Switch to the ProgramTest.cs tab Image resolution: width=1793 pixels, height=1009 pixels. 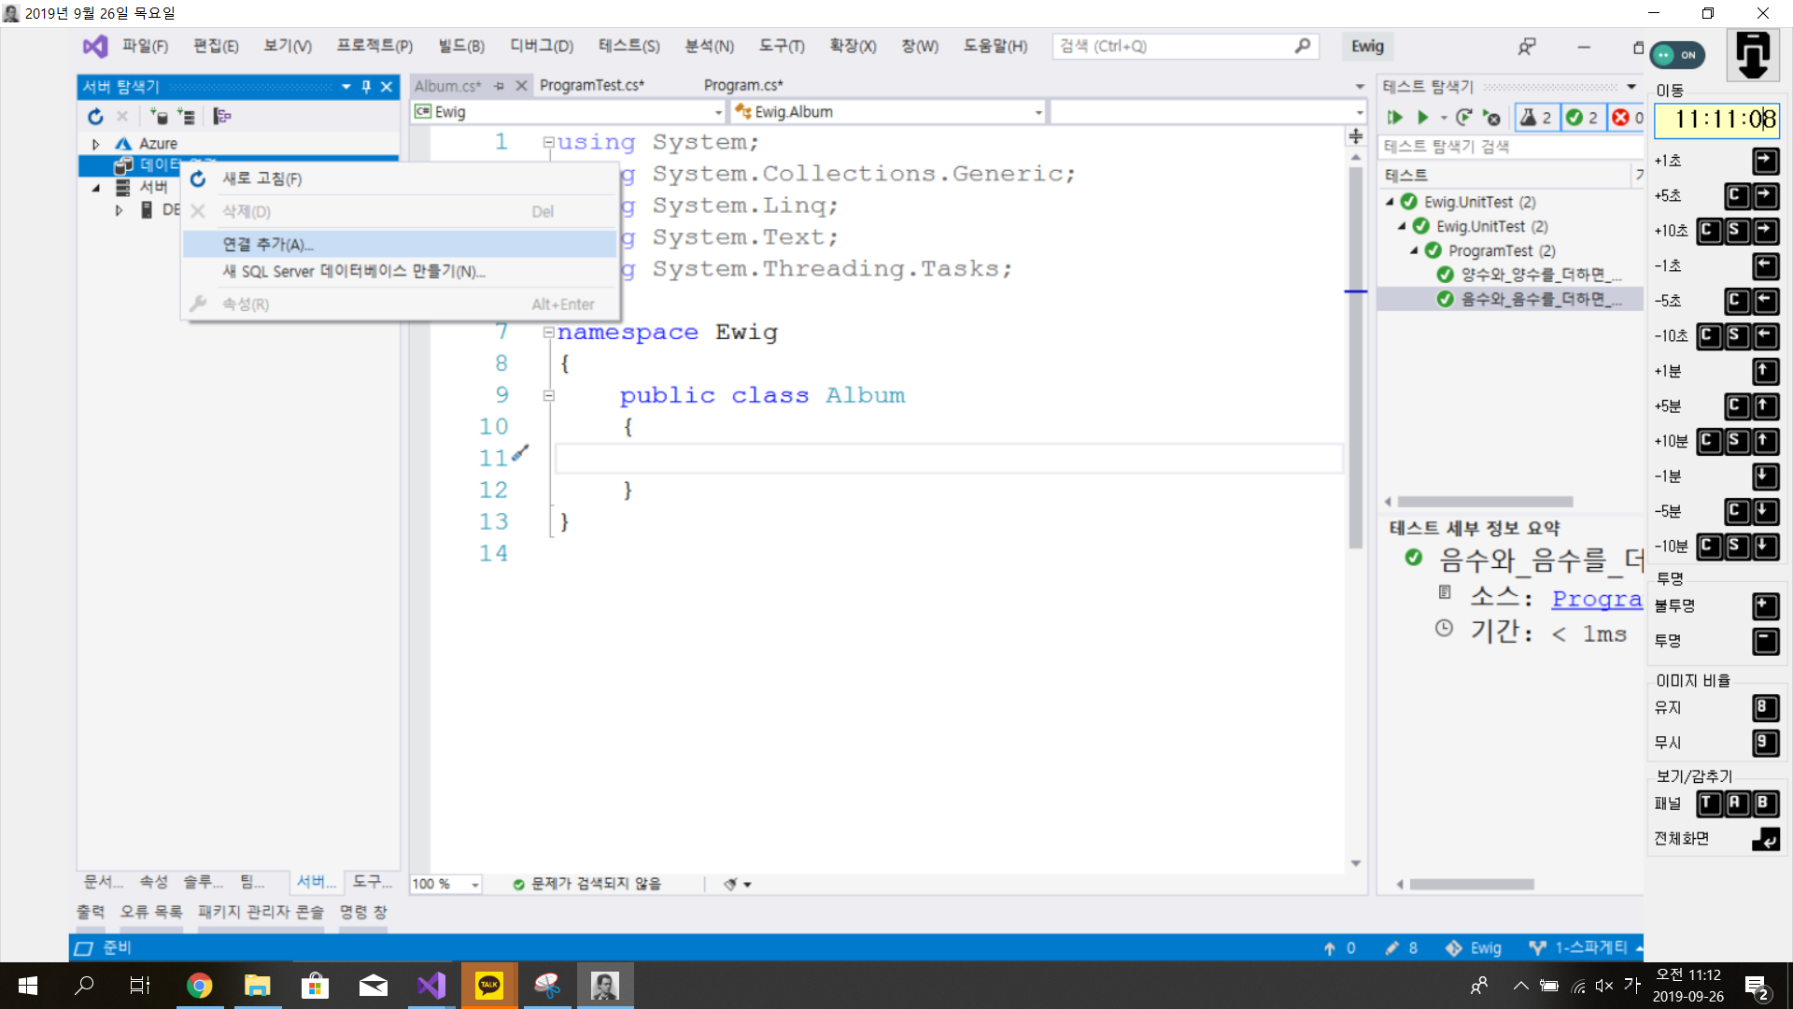tap(591, 85)
